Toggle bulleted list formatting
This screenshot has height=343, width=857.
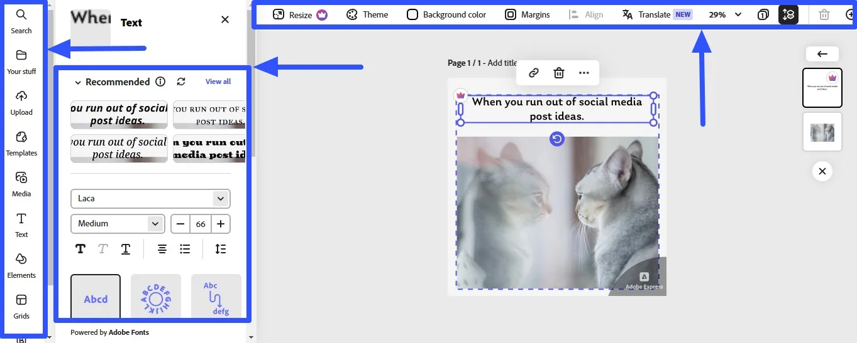pos(185,249)
